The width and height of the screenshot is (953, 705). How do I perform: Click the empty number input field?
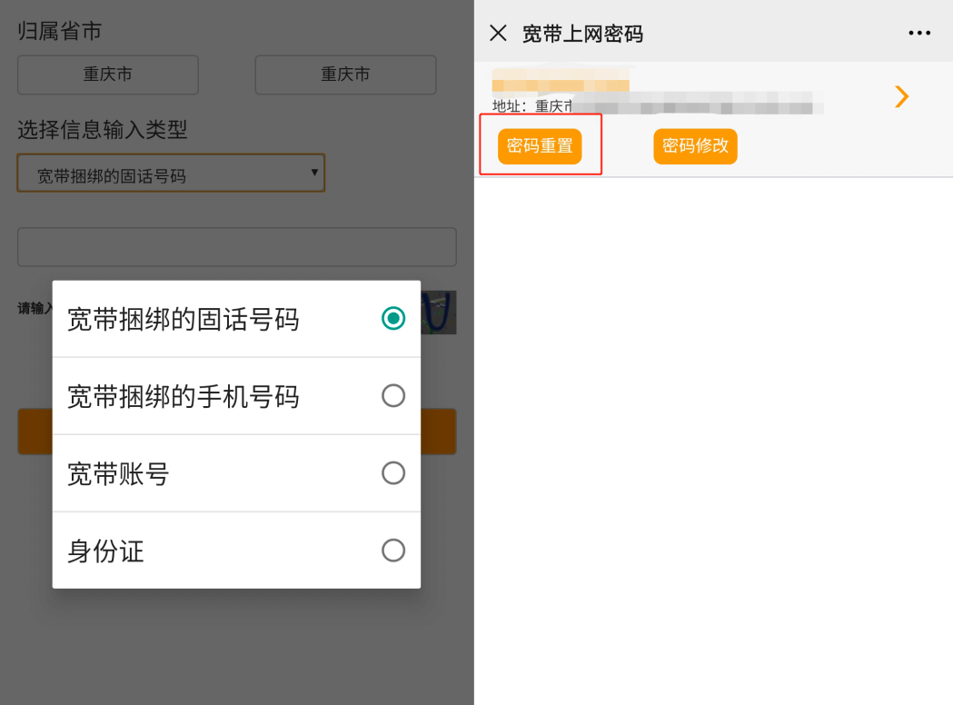coord(236,246)
